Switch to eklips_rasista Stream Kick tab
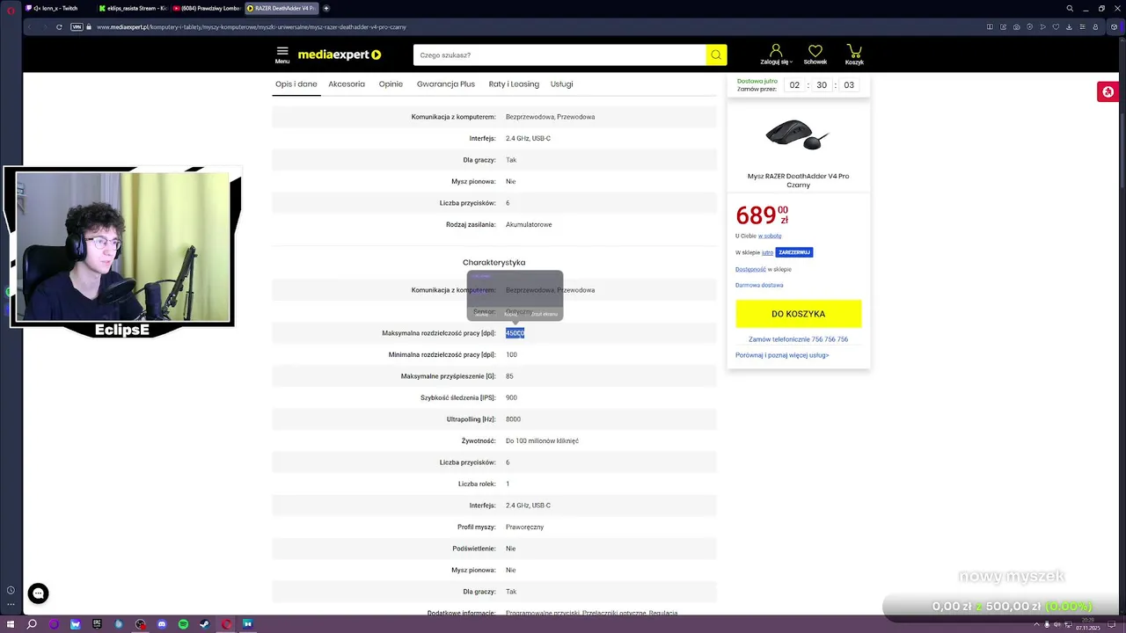Viewport: 1126px width, 633px height. 132,8
